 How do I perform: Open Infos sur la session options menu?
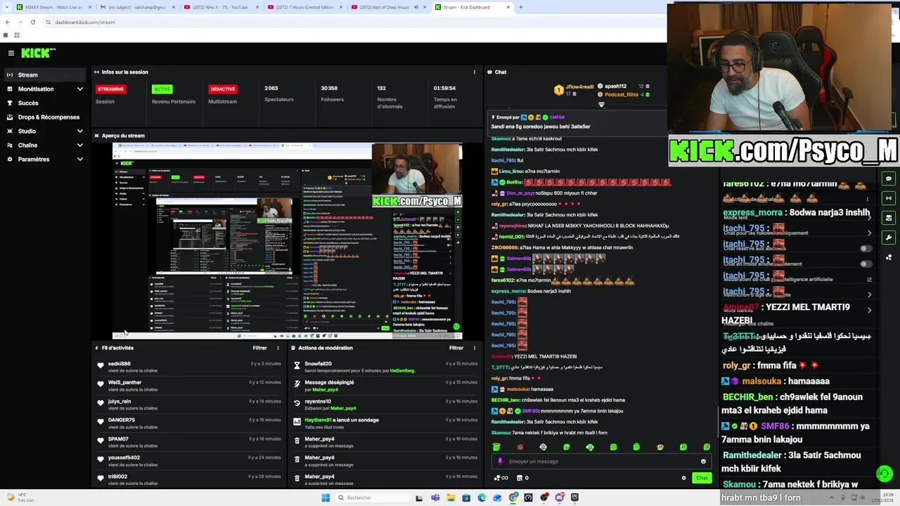pyautogui.click(x=475, y=72)
